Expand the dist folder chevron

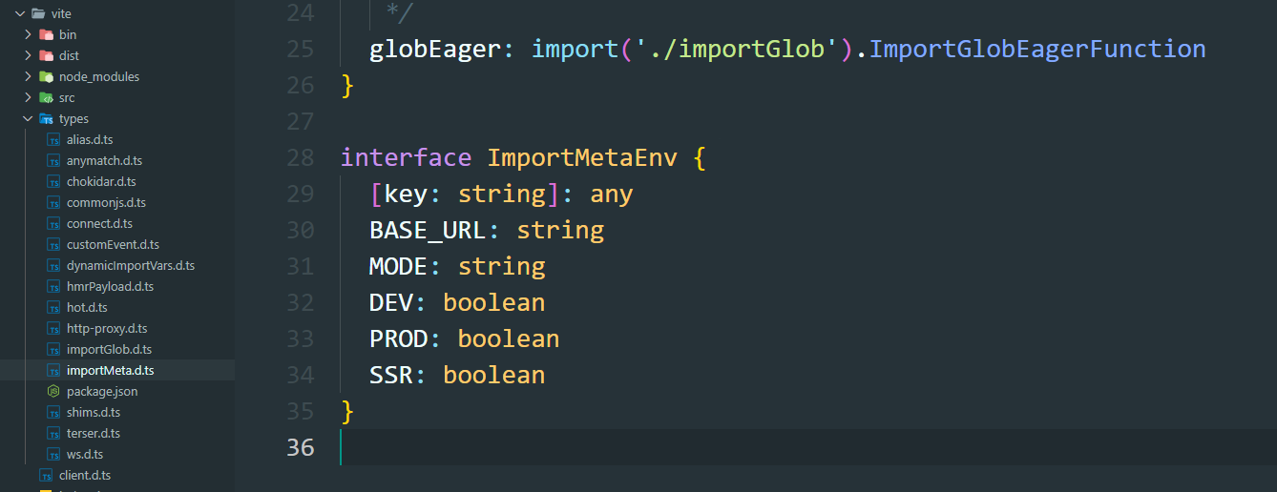pos(28,55)
